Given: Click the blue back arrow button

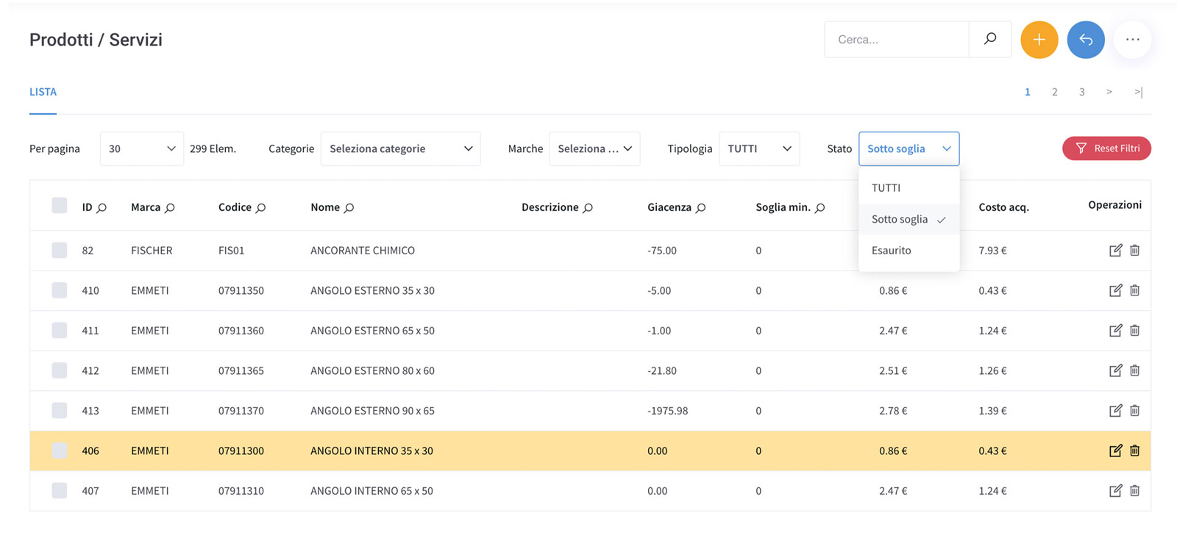Looking at the screenshot, I should coord(1086,40).
